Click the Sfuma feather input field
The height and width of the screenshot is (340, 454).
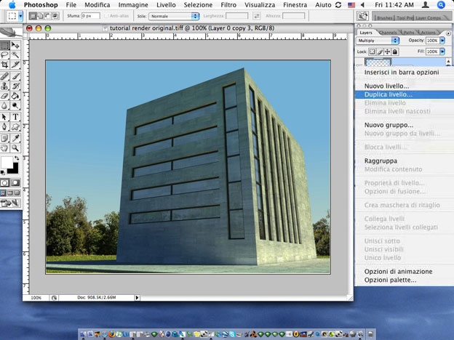[x=90, y=15]
